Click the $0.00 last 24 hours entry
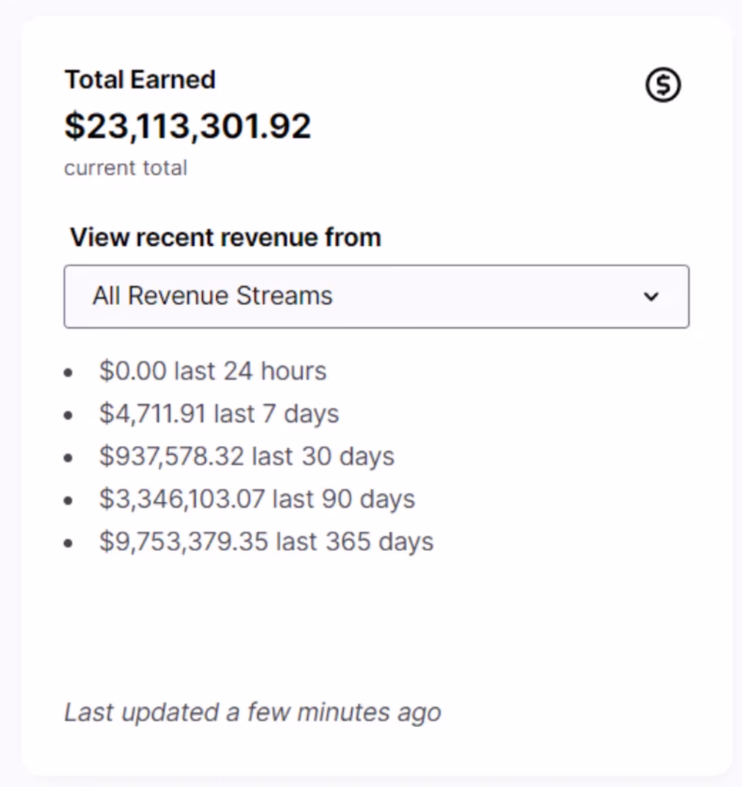The height and width of the screenshot is (787, 742). tap(213, 370)
